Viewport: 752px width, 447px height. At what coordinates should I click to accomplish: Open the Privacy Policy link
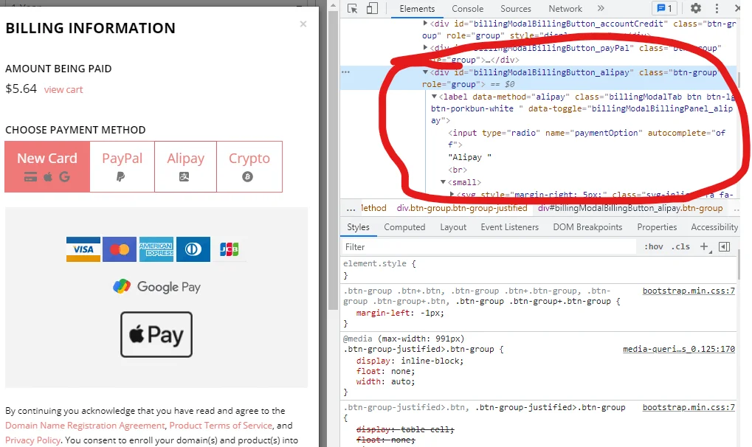32,440
